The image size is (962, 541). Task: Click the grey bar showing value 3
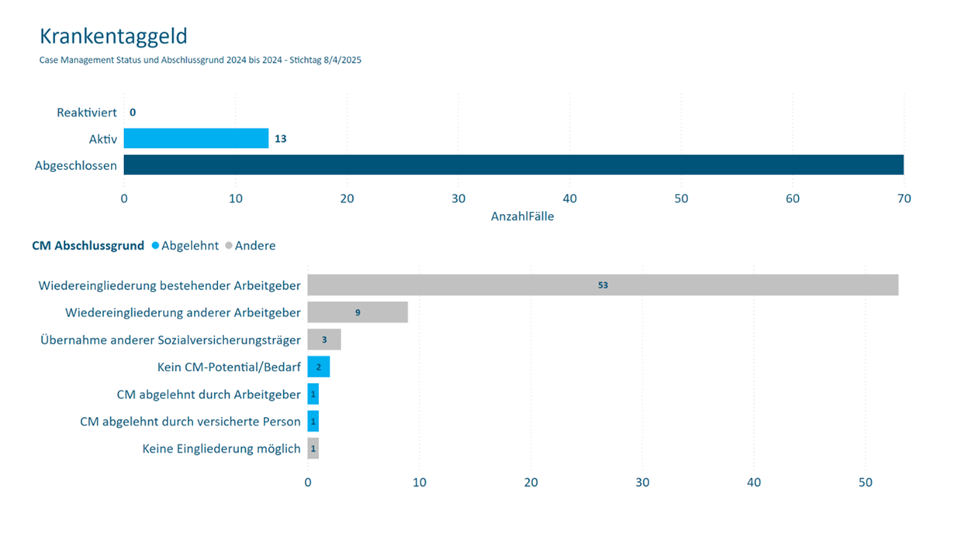324,339
